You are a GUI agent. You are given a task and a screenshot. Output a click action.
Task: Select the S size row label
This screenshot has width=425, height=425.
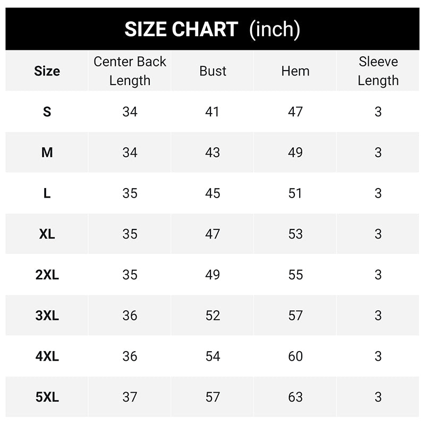(47, 112)
